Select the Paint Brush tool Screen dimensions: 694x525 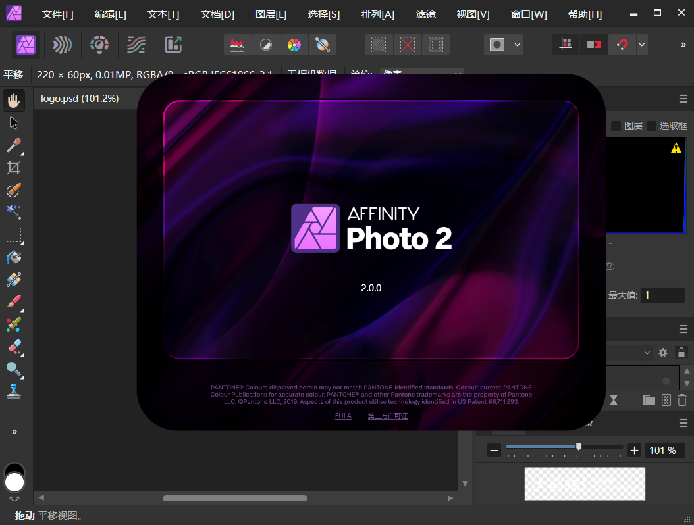14,302
